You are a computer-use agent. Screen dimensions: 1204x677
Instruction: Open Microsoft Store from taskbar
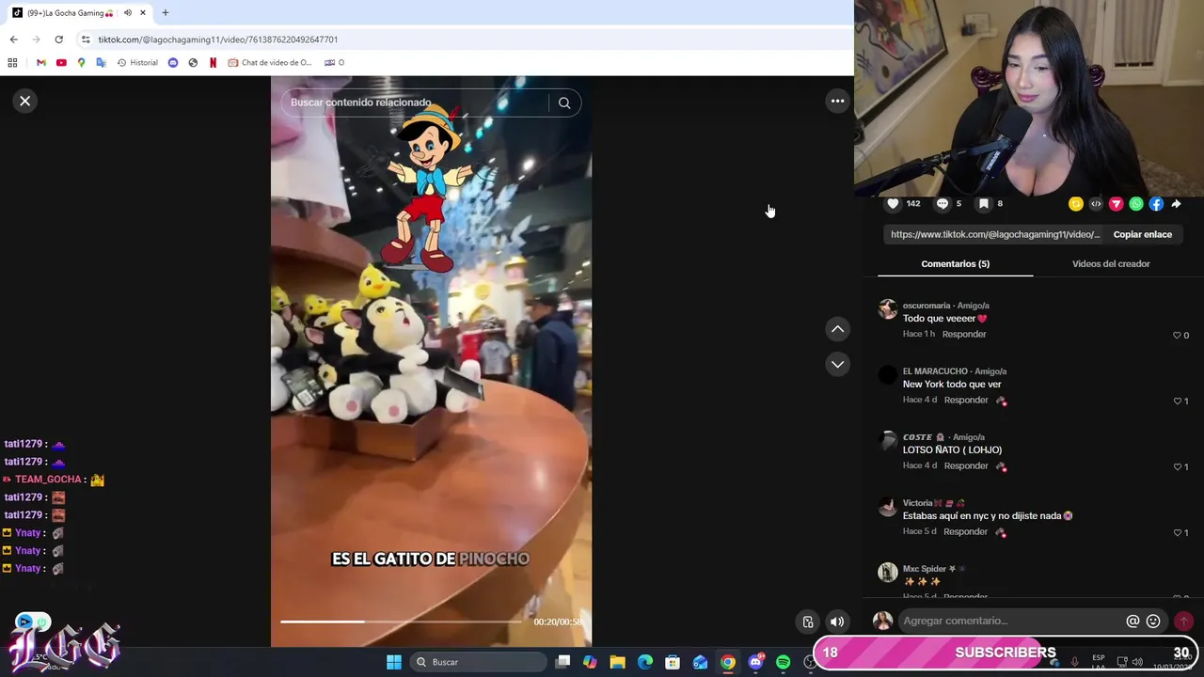pyautogui.click(x=673, y=662)
